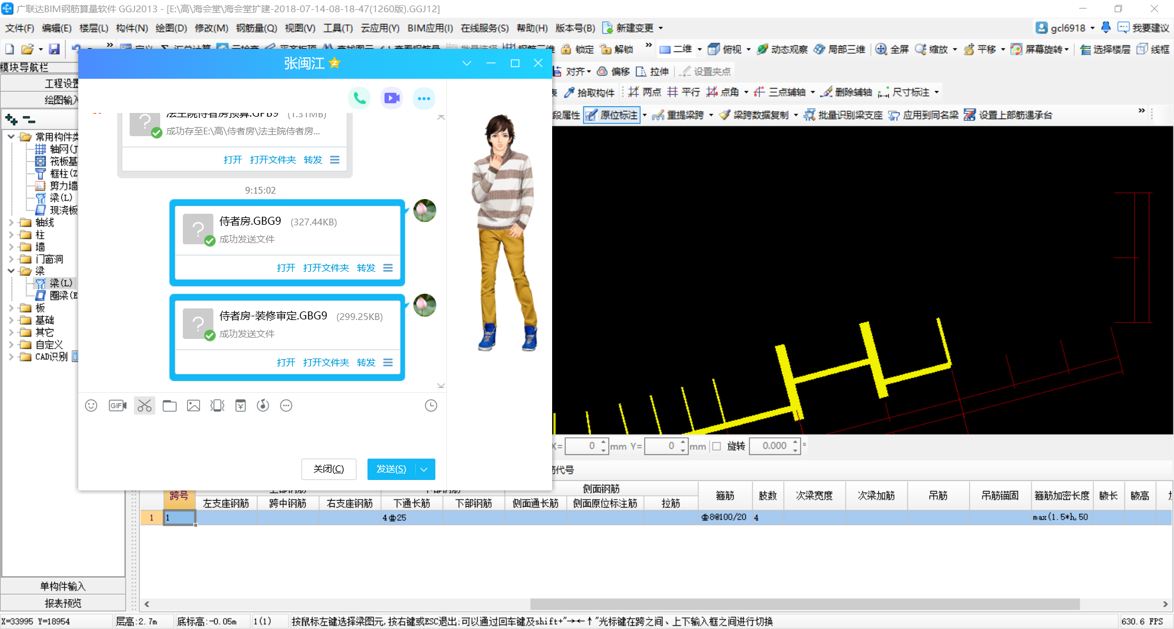Activate 原位标注 tool

612,115
